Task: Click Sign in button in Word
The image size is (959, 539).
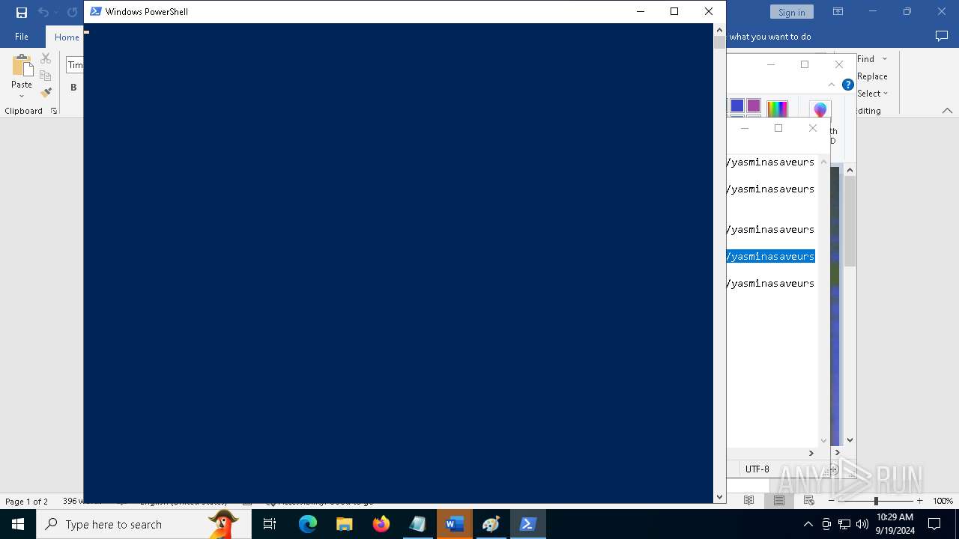Action: click(x=791, y=12)
